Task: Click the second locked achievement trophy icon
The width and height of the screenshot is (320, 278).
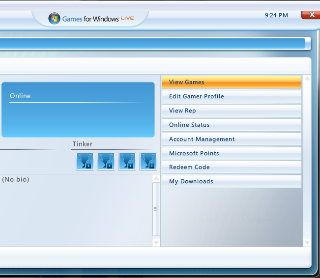Action: [106, 161]
